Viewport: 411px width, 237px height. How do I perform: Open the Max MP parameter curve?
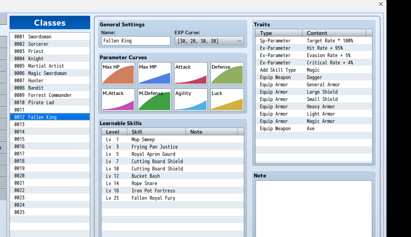154,74
